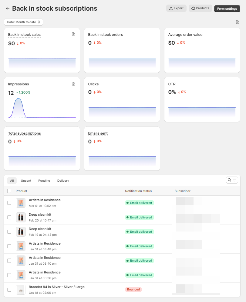Switch to the Unsent tab
This screenshot has width=246, height=302.
tap(26, 181)
